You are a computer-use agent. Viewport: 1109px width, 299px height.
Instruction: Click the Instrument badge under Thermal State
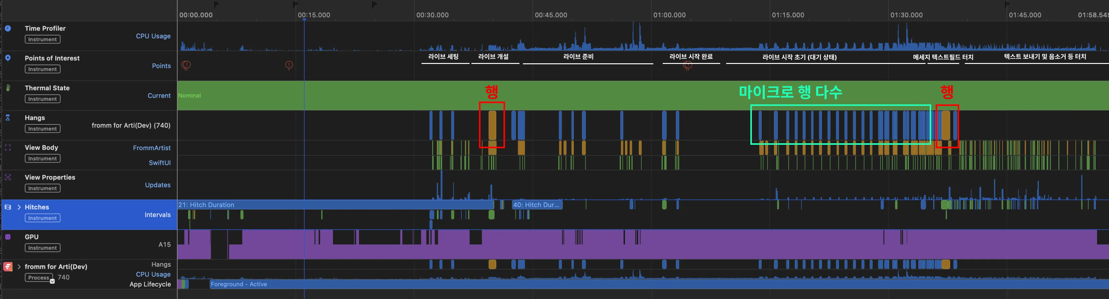coord(42,99)
